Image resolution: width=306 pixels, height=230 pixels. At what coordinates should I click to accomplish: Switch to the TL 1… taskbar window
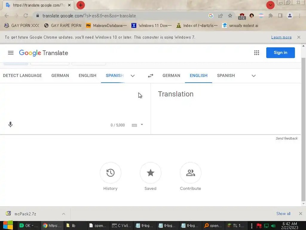click(236, 226)
